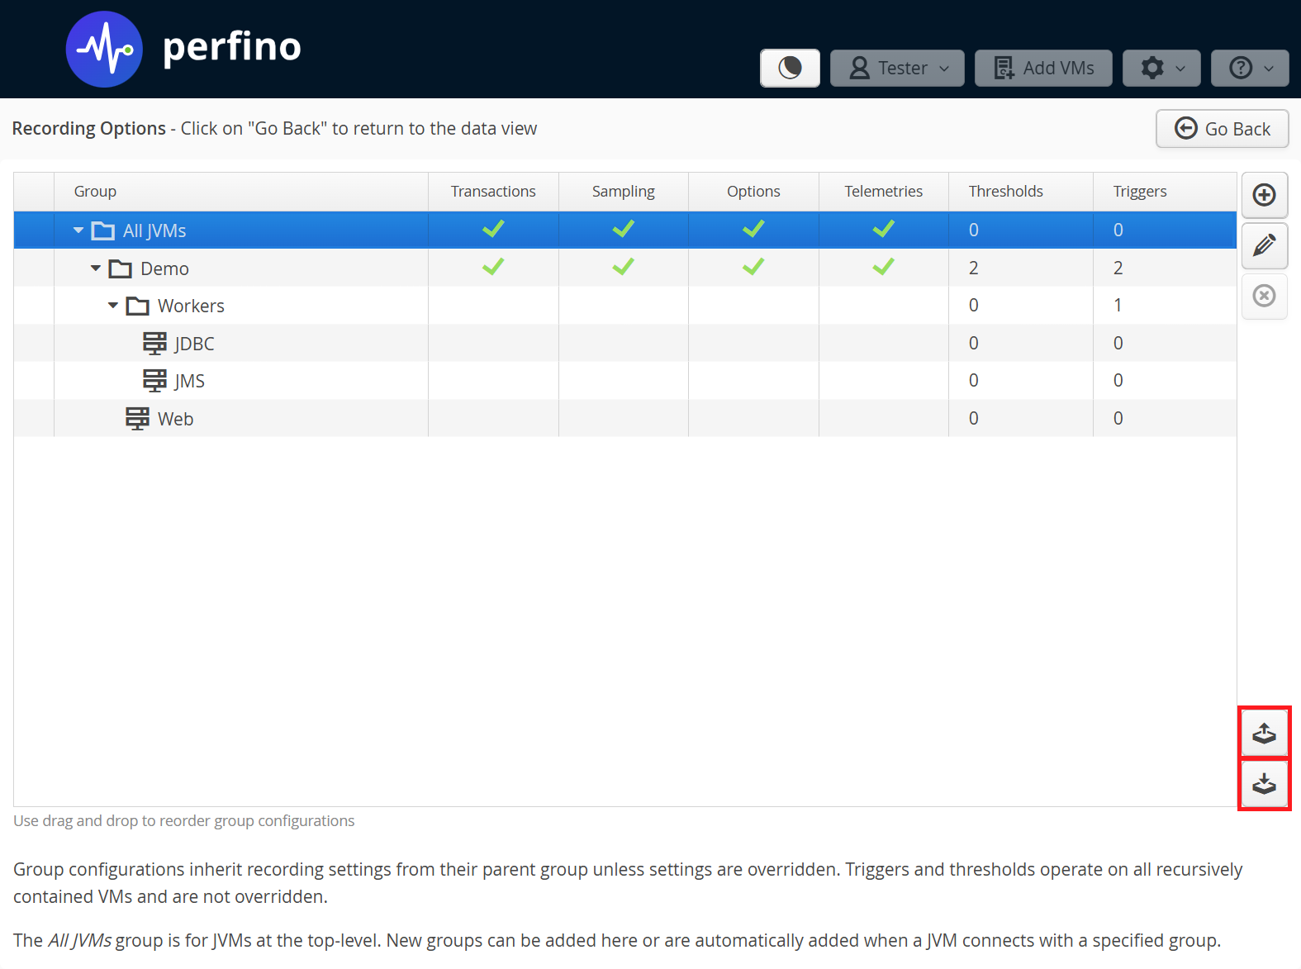Click the import configuration download icon
1301x969 pixels.
coord(1264,784)
